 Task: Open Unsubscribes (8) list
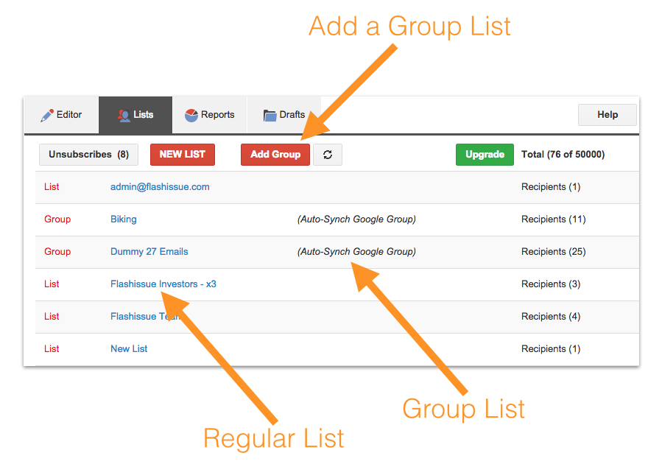click(x=88, y=155)
